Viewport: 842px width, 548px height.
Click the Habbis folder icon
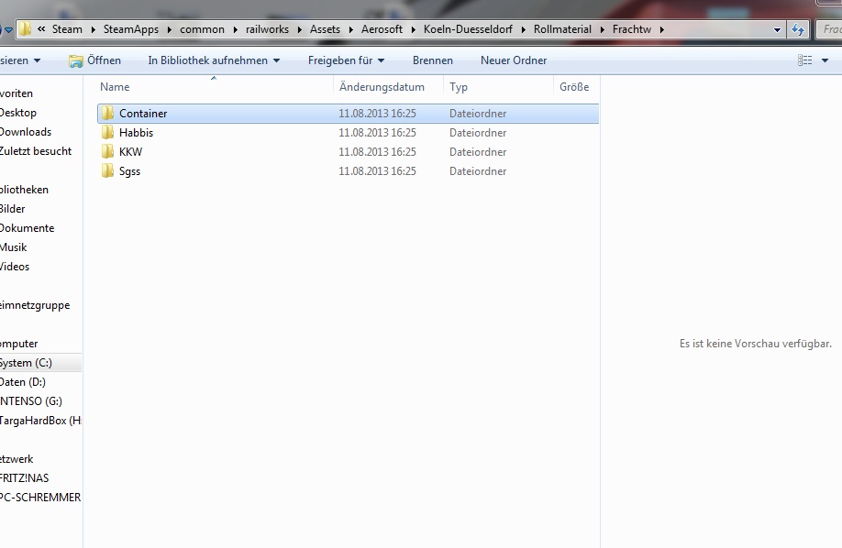[107, 133]
